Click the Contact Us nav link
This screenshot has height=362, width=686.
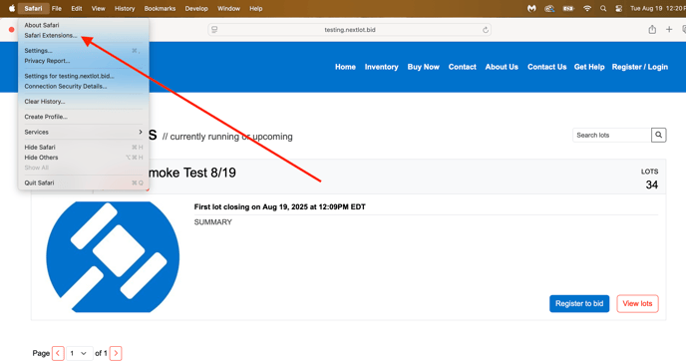point(546,67)
